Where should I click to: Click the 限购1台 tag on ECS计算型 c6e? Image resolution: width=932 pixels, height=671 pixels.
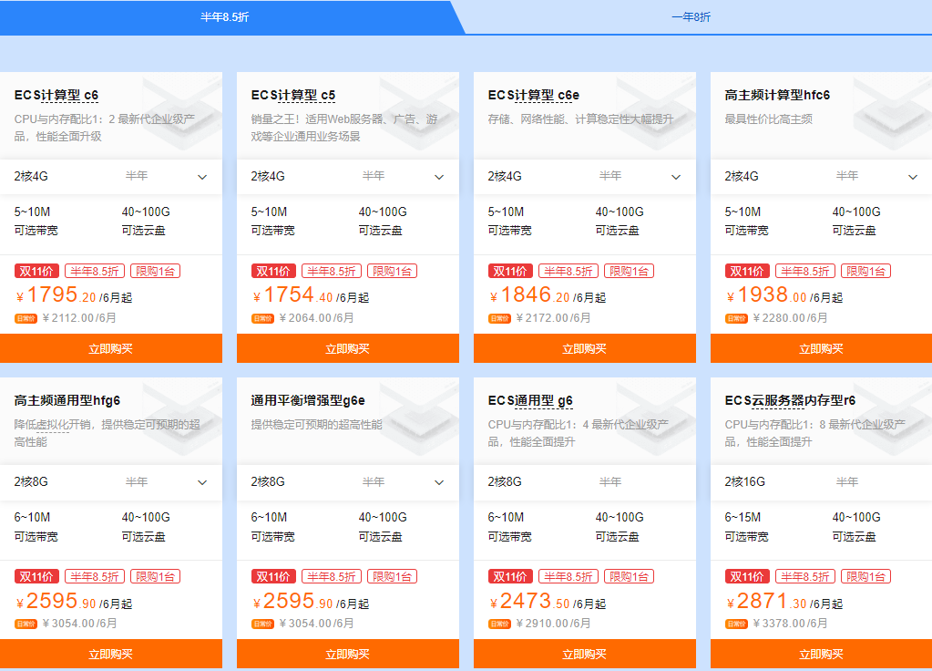629,272
